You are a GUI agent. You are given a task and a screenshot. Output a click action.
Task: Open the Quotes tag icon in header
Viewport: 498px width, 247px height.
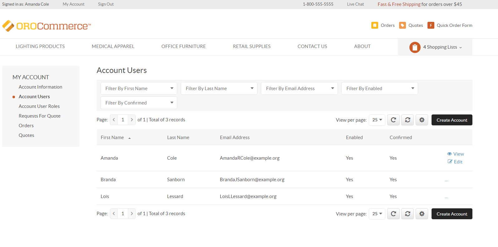(x=403, y=25)
